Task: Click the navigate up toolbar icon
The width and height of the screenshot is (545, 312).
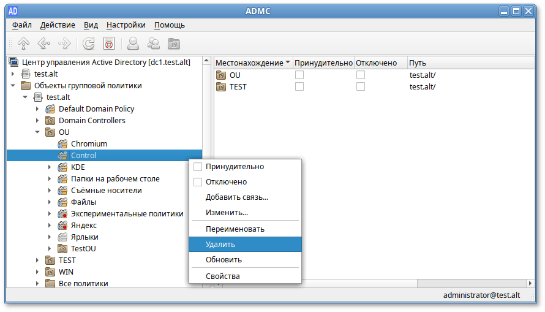Action: pyautogui.click(x=23, y=44)
